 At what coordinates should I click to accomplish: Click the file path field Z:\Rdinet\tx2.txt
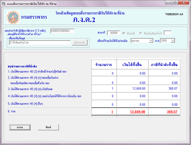point(40,43)
